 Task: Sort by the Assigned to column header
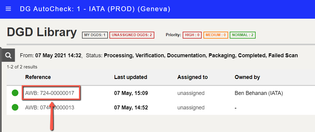[192, 77]
